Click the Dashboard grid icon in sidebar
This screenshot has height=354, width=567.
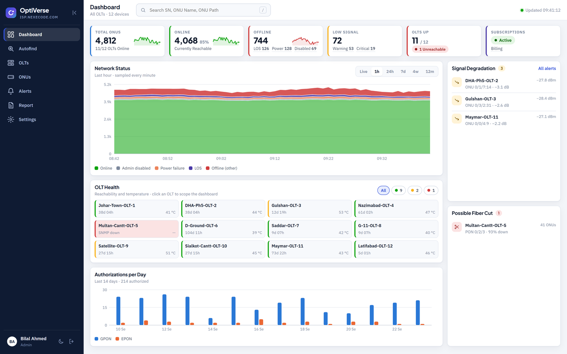point(11,34)
